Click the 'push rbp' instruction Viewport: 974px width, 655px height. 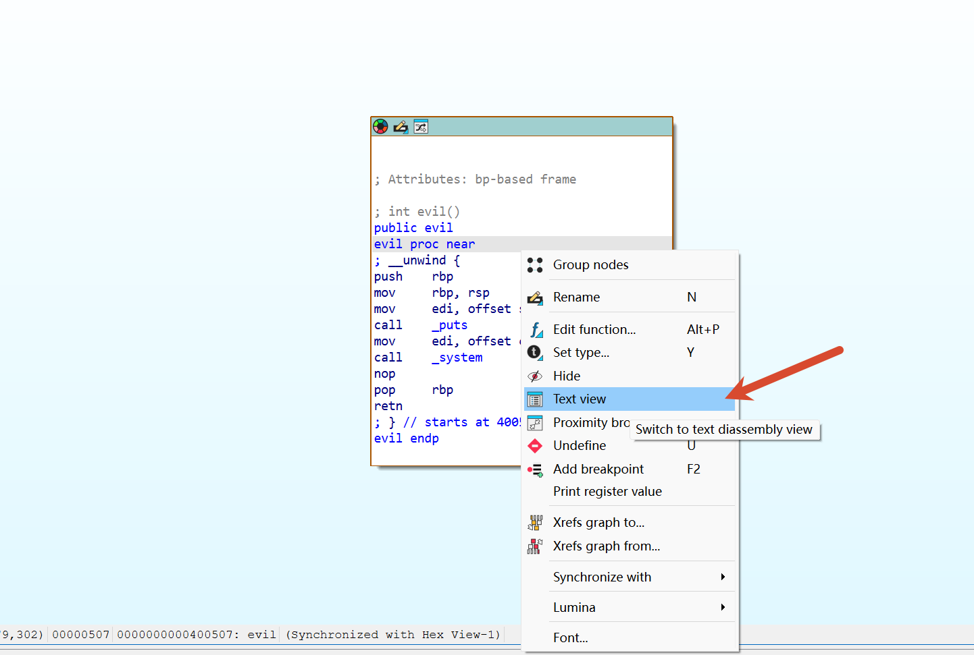coord(413,277)
